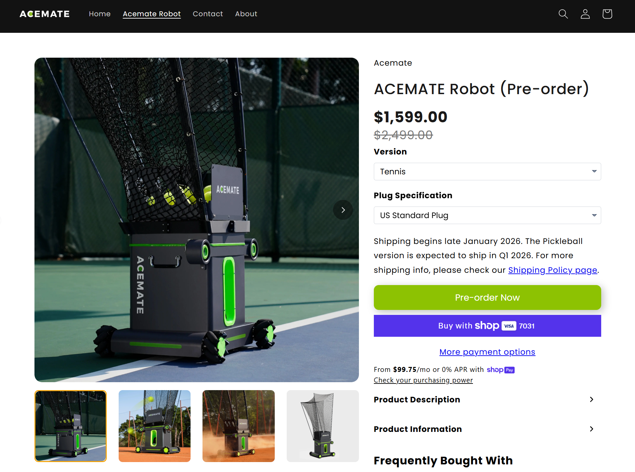This screenshot has width=635, height=472.
Task: Click the Buy with Shop button
Action: pos(487,326)
